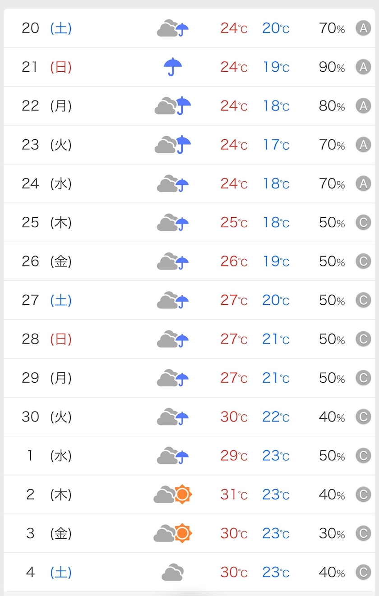Viewport: 379px width, 596px height.
Task: Select the date label 29 (月)
Action: (47, 378)
